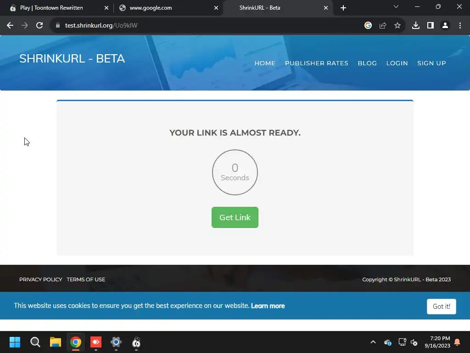Open the TERMS OF USE link

[86, 279]
